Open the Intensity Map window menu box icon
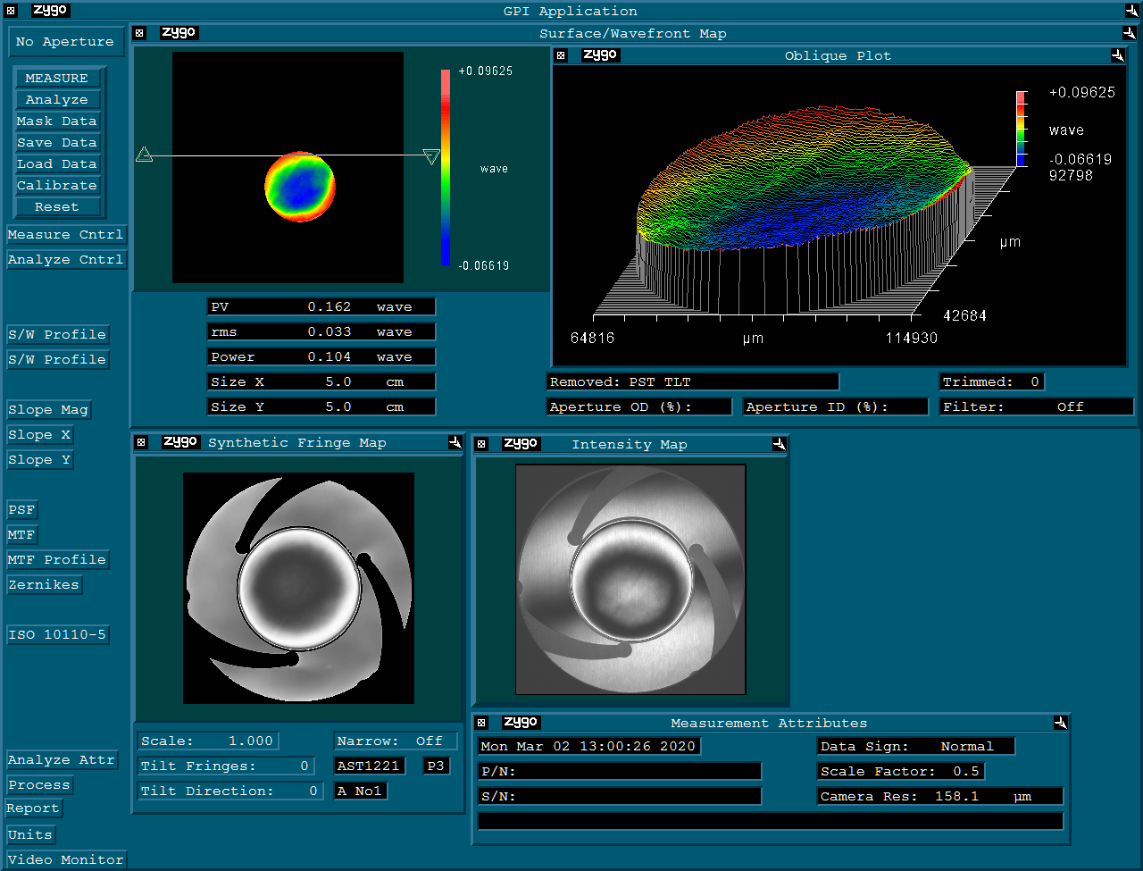Viewport: 1143px width, 871px height. tap(481, 444)
